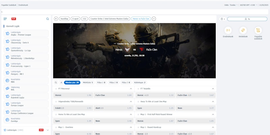Open the hamburger menu in sidebar

coord(5,19)
